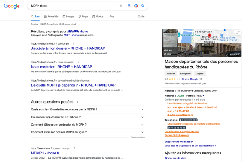Open the 'MDMPH - rhone.fr' result link

(x=45, y=153)
